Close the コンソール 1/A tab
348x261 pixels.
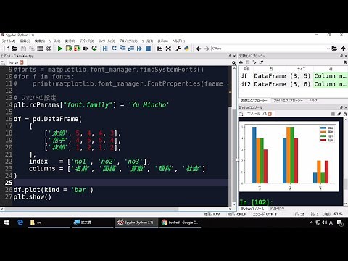click(x=270, y=114)
